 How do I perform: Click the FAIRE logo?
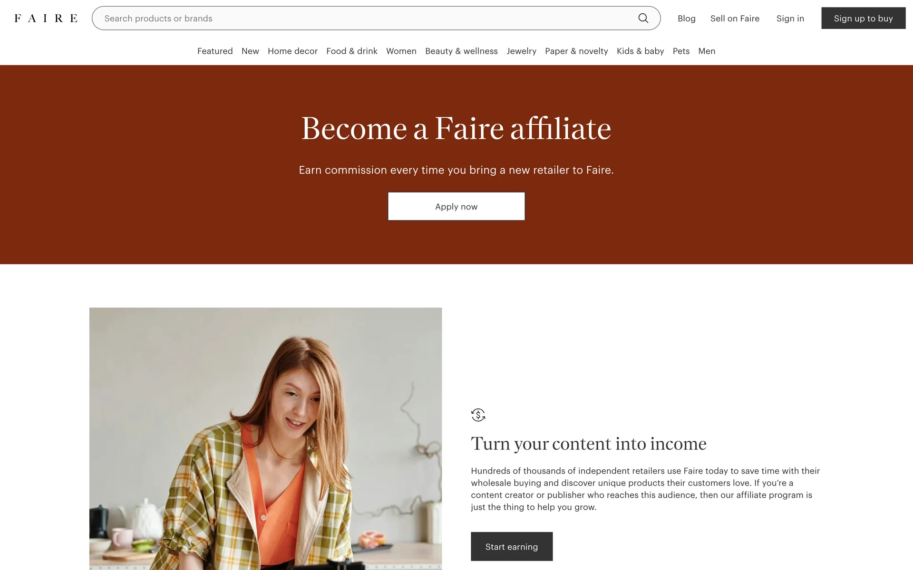[46, 18]
